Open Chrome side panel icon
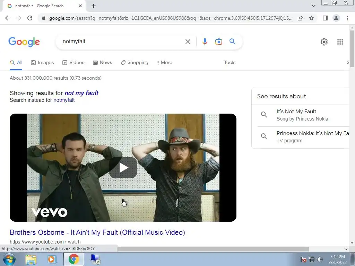Screen dimensions: 355x266 [325, 18]
